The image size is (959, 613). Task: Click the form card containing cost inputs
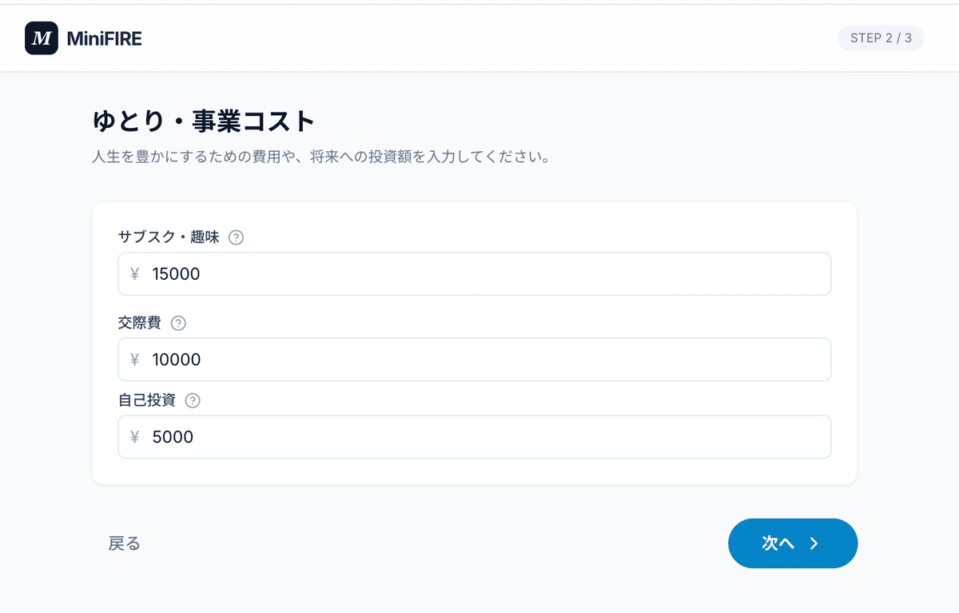[x=475, y=472]
